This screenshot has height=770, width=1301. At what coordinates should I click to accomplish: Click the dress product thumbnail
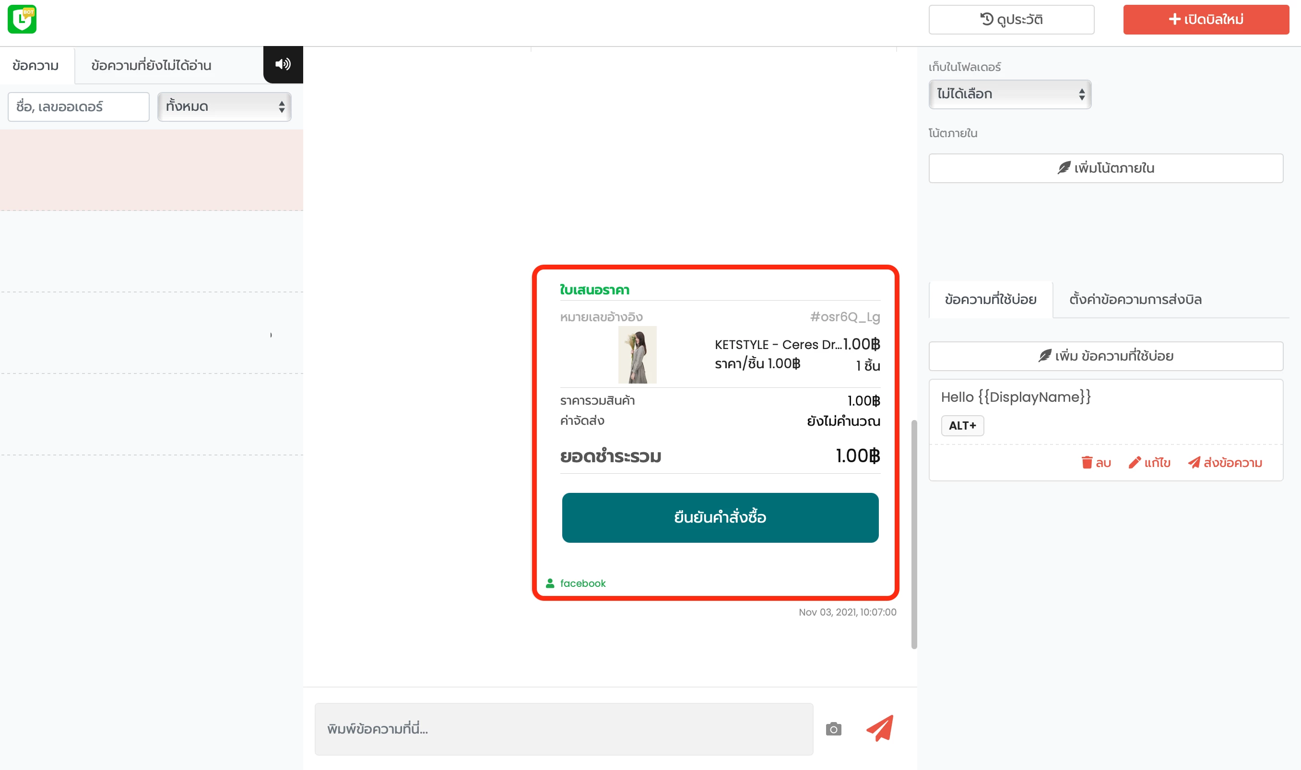[x=637, y=355]
